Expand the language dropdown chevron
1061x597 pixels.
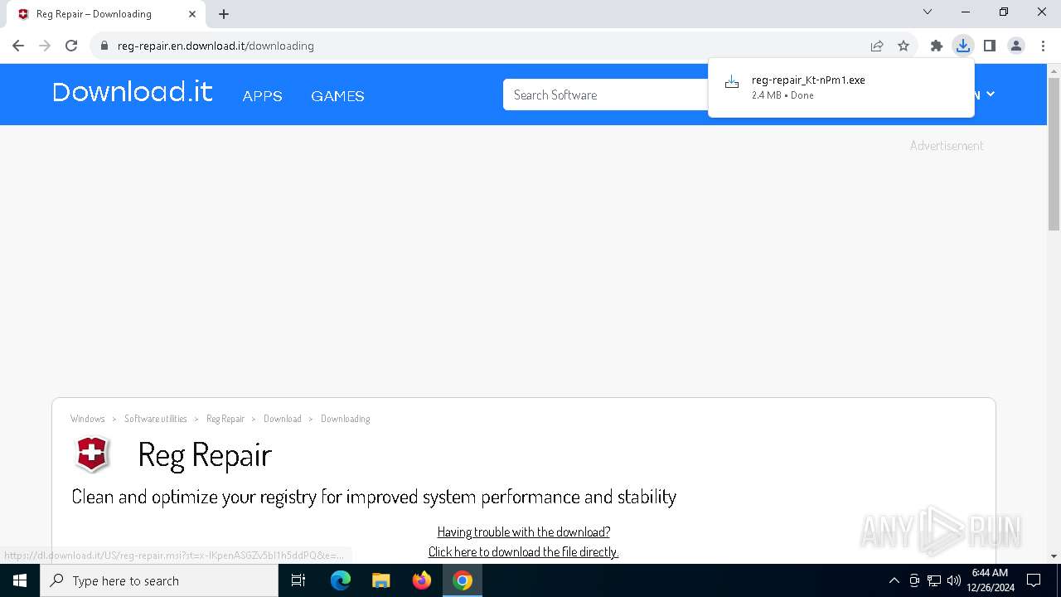[x=990, y=95]
